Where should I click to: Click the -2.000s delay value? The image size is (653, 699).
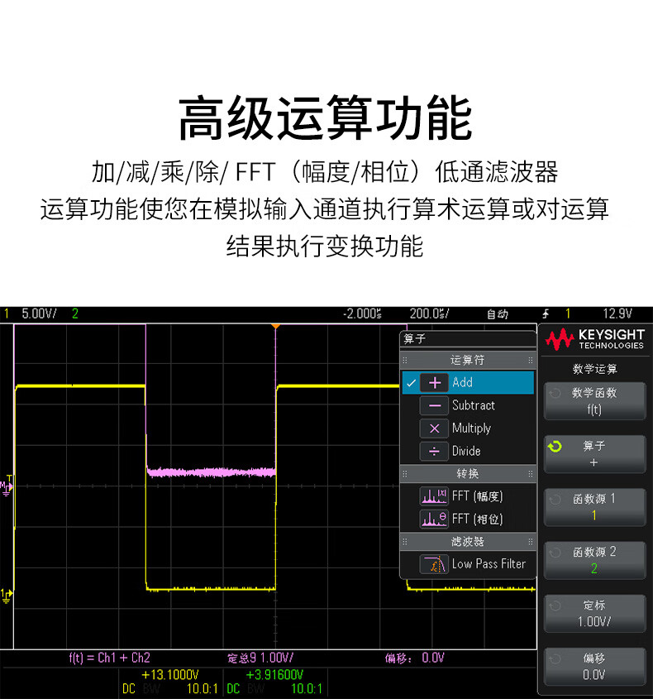coord(362,314)
